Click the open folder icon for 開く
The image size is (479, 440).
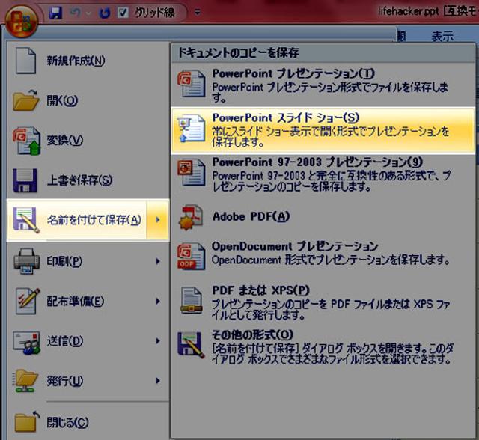25,100
